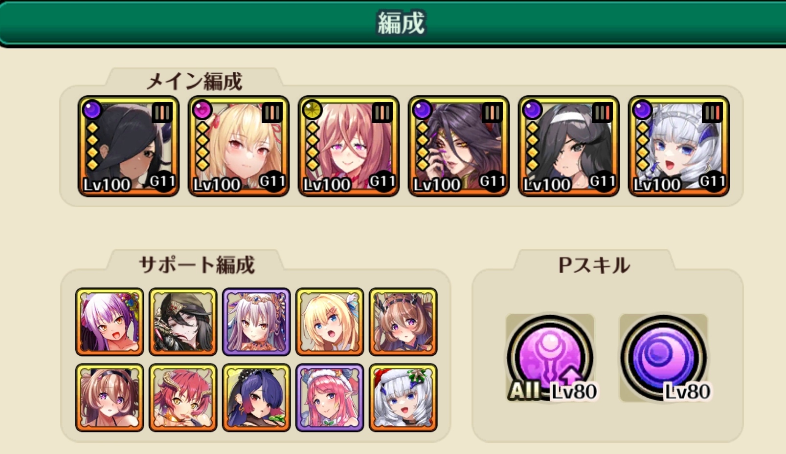Select the dark-haired, yellow-eyed main character
786x454 pixels.
(x=459, y=146)
